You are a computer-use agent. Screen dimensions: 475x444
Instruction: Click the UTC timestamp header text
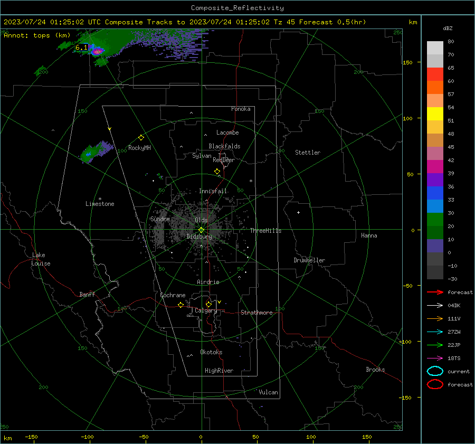(185, 22)
